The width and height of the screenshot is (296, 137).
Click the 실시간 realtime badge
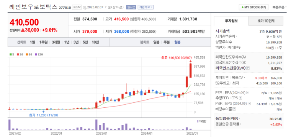pos(131,7)
